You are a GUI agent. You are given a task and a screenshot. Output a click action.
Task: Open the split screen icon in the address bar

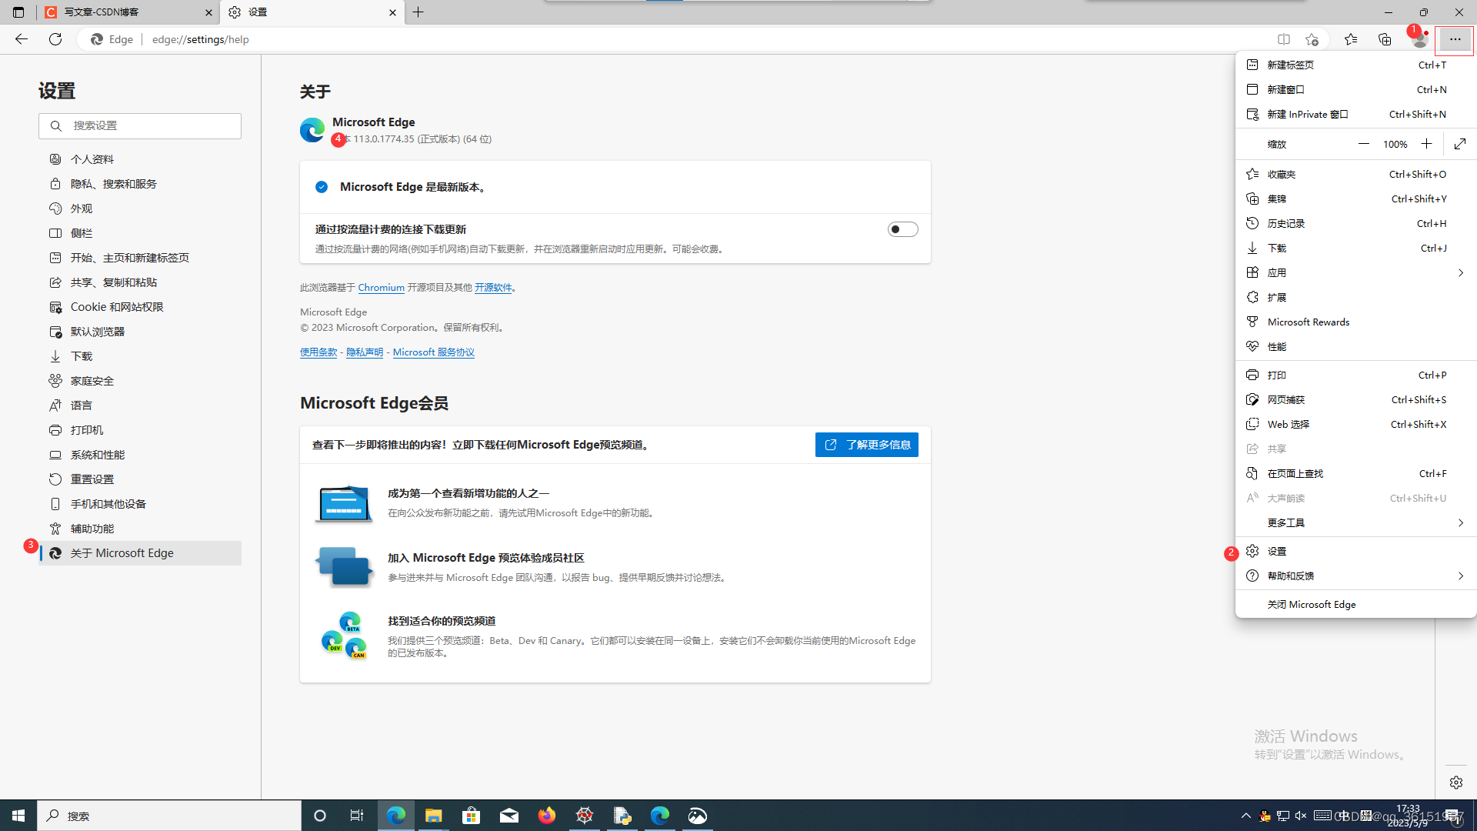pos(1283,39)
